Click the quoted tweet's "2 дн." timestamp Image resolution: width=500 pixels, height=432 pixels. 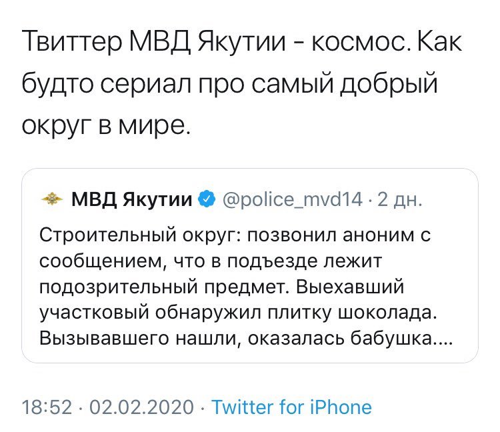(399, 199)
